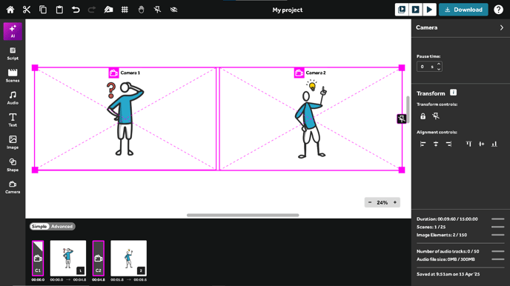Viewport: 510px width, 286px height.
Task: Toggle the hide-eye icon in top toolbar
Action: tap(173, 10)
